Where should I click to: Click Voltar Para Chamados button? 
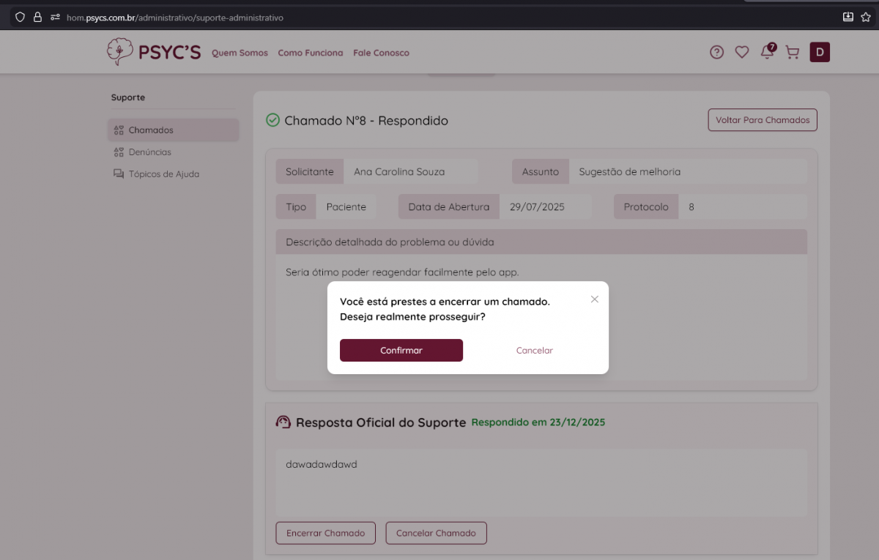click(763, 120)
